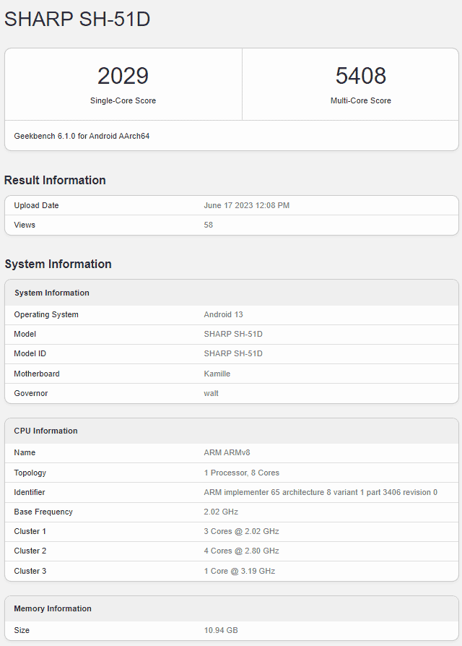
Task: Click the Multi-Core Score label
Action: 361,100
